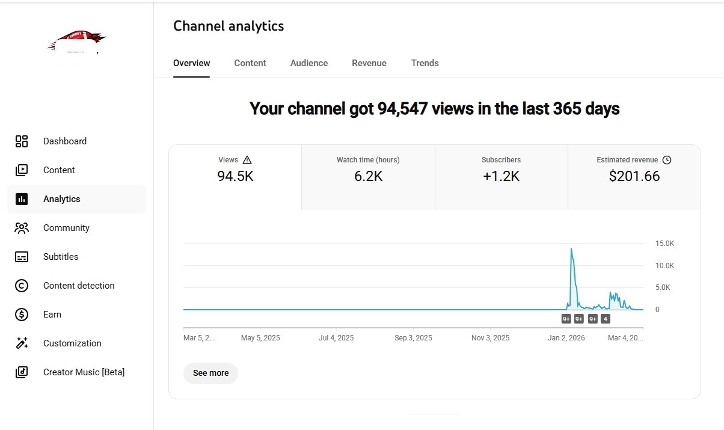
Task: Click the channel avatar image in the sidebar
Action: point(76,44)
